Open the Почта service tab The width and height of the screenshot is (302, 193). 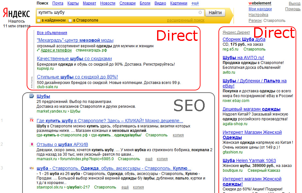tap(58, 3)
